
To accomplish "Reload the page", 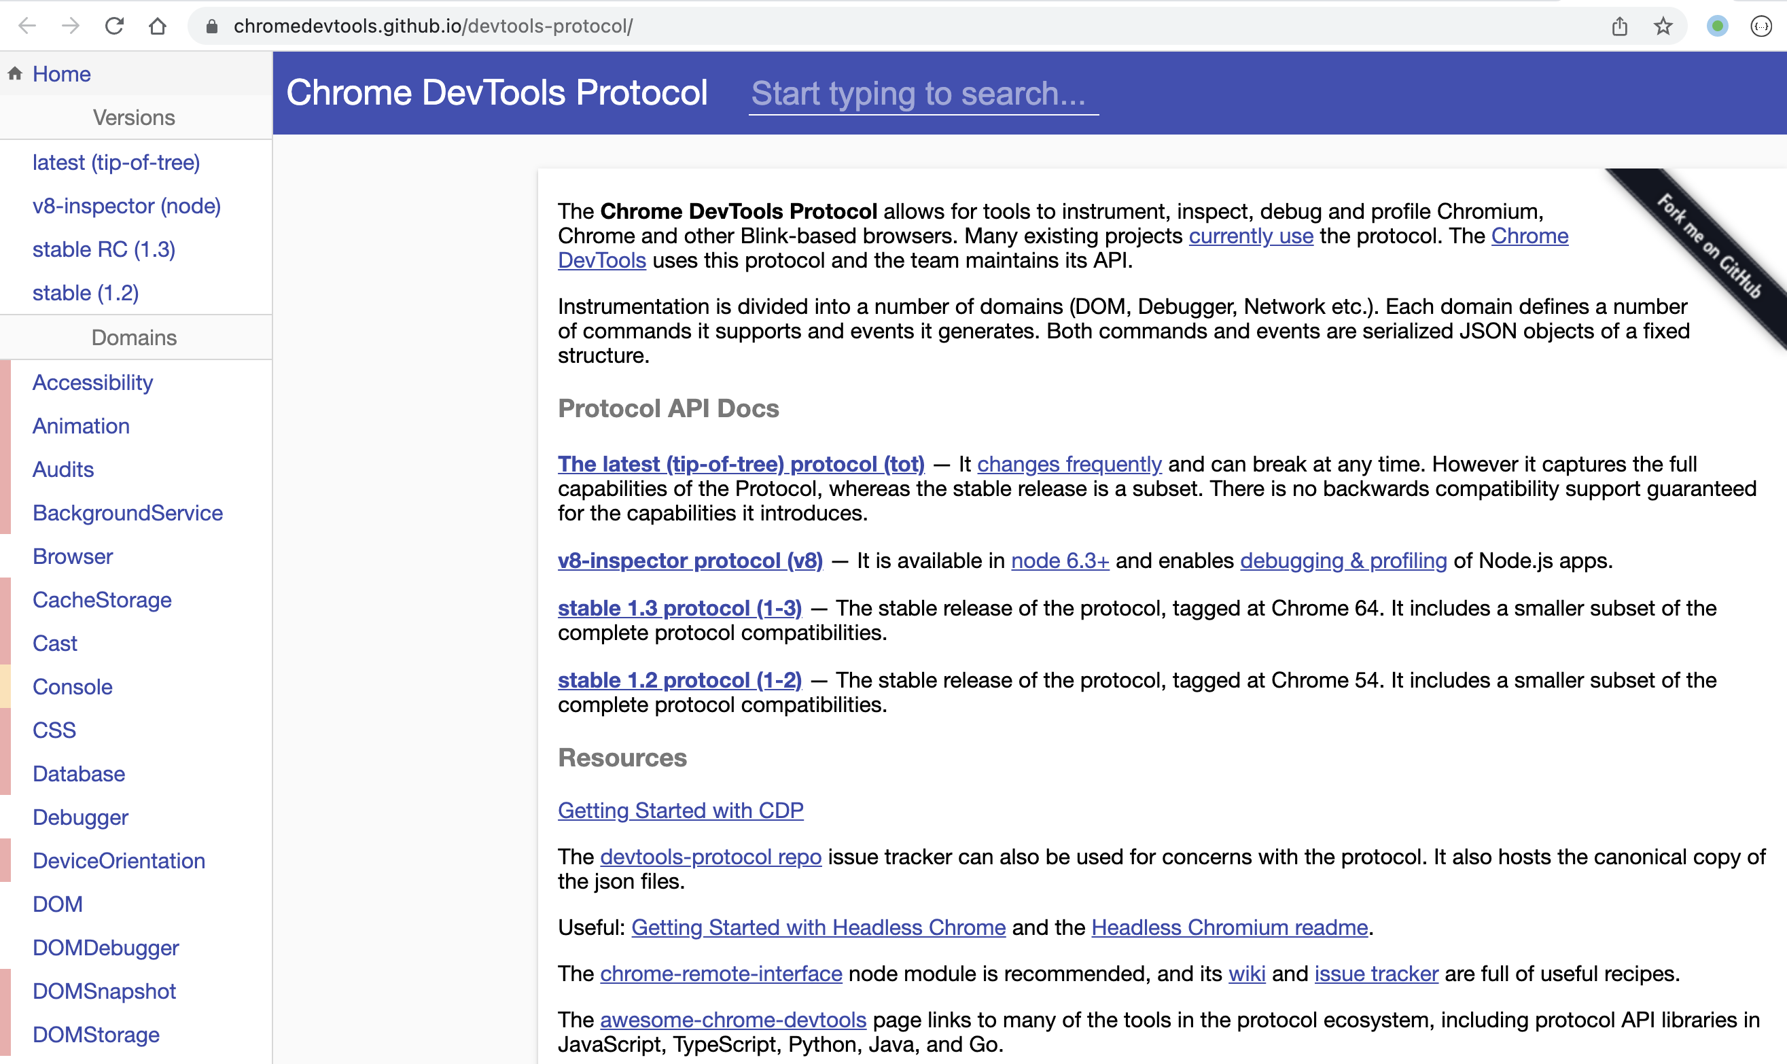I will tap(115, 26).
